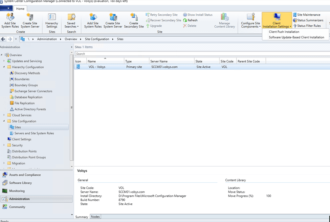
Task: Switch to the Nodes tab
Action: [x=95, y=217]
